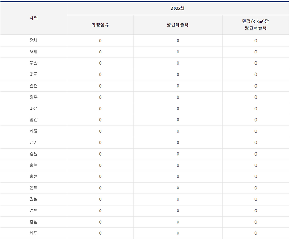290x240 pixels.
Task: Click the 2022년 header cell
Action: pos(178,8)
